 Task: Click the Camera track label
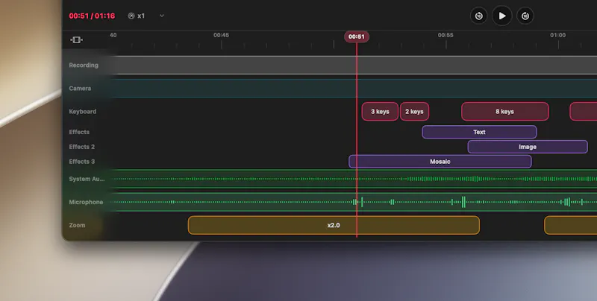pyautogui.click(x=80, y=89)
